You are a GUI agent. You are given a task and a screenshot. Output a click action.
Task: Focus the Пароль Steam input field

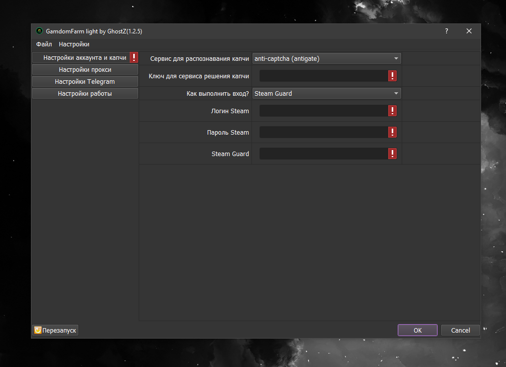(x=324, y=132)
